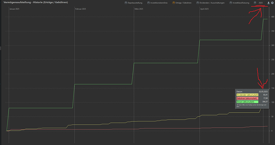
Task: Click the orange Erträge / Gebühren icon
Action: 174,3
